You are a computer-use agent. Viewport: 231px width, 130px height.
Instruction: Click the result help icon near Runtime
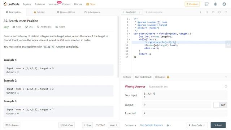(226, 87)
